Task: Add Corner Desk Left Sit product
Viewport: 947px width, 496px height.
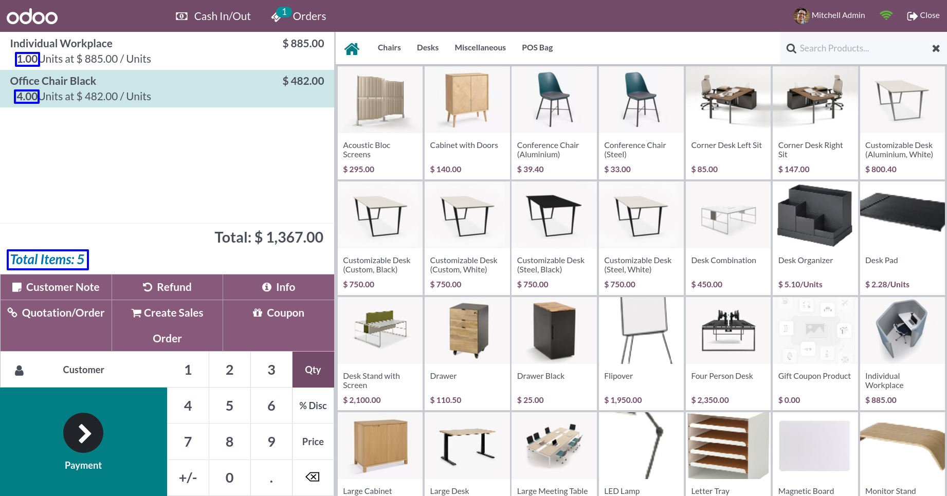Action: (728, 123)
